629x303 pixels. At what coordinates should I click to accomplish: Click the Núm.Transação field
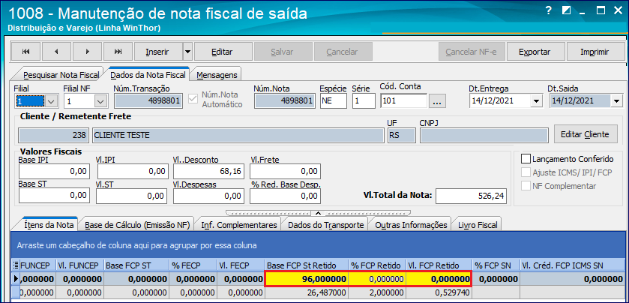[149, 101]
